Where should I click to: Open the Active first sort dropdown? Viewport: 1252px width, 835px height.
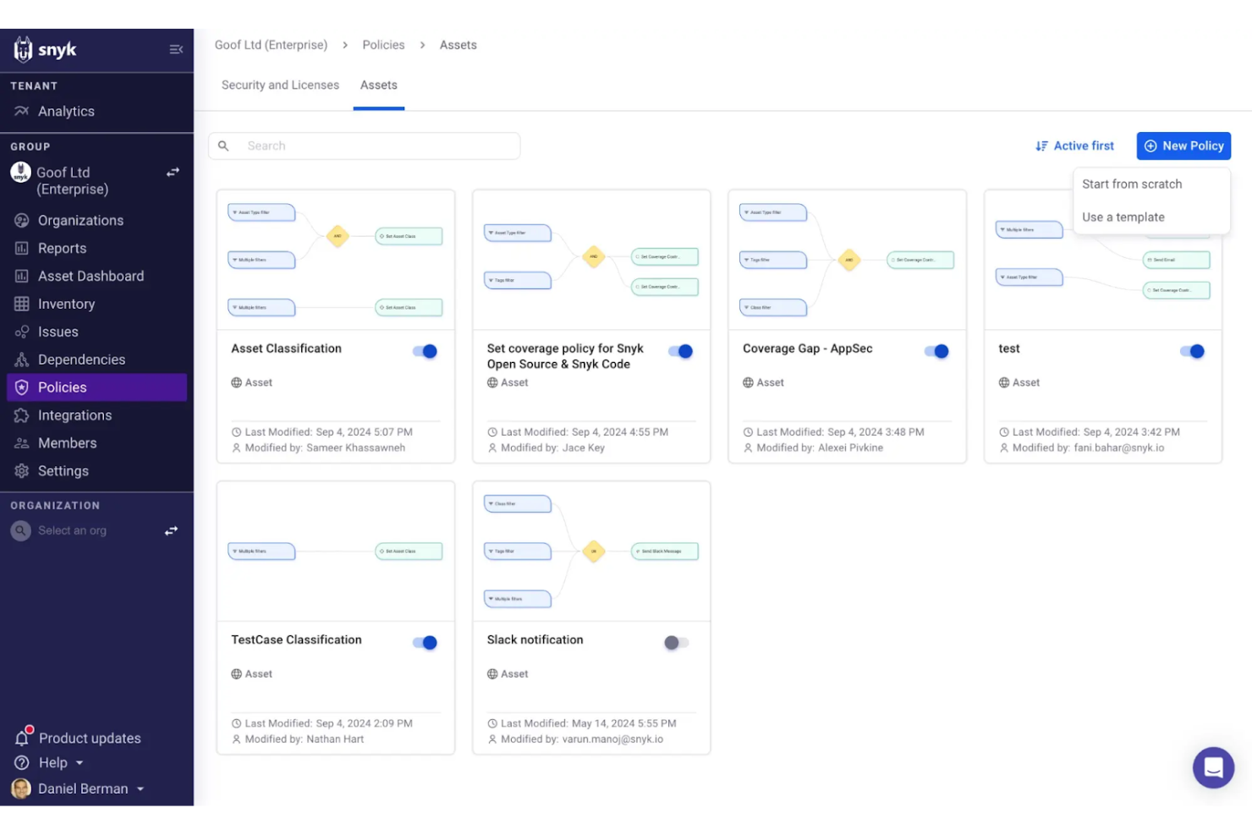click(x=1075, y=146)
